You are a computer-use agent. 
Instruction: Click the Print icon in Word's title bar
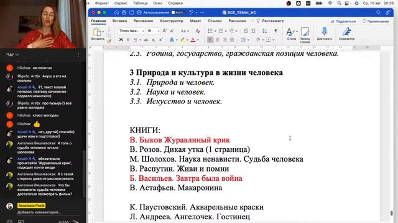point(139,12)
